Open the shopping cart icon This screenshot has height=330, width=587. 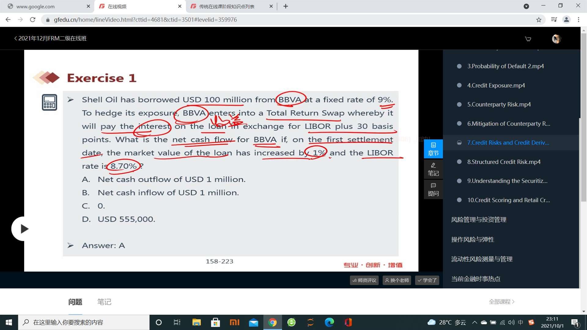(528, 39)
